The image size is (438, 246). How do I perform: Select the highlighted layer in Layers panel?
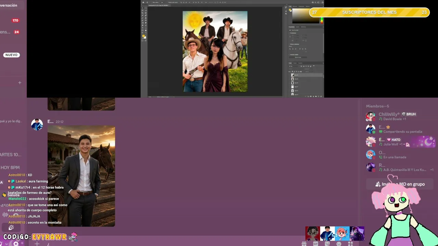coord(306,75)
